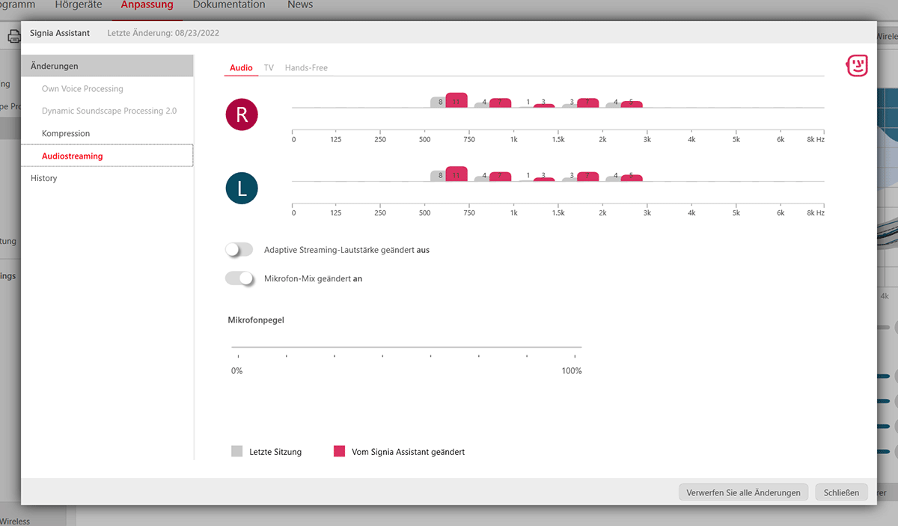Select the L left ear badge

(241, 188)
